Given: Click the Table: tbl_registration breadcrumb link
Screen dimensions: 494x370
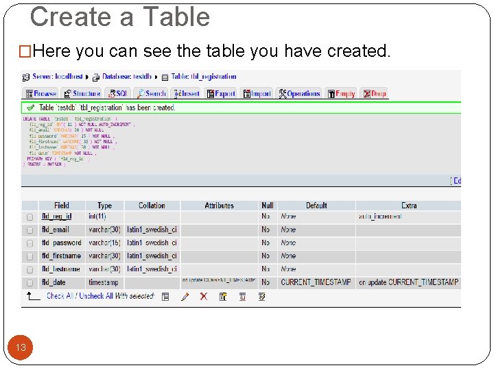Looking at the screenshot, I should pyautogui.click(x=204, y=77).
